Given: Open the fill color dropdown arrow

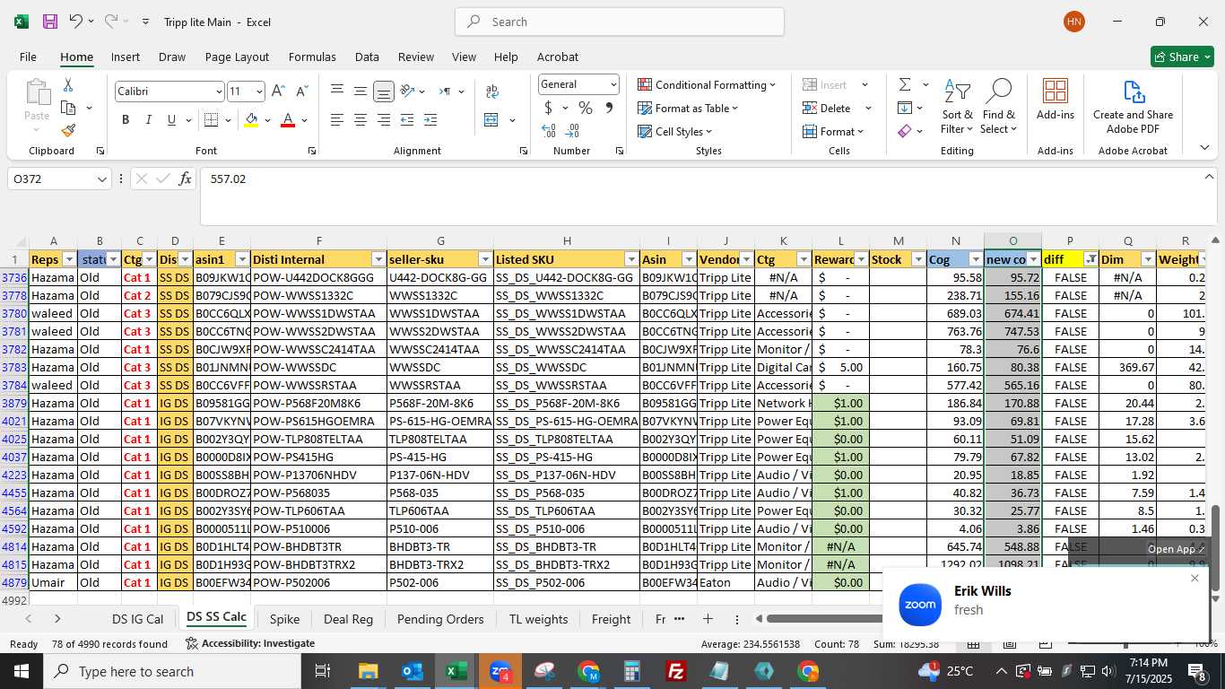Looking at the screenshot, I should (267, 120).
